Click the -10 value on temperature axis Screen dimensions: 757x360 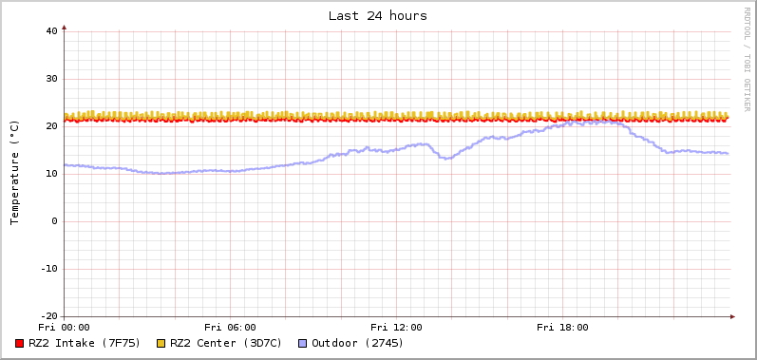(x=48, y=269)
